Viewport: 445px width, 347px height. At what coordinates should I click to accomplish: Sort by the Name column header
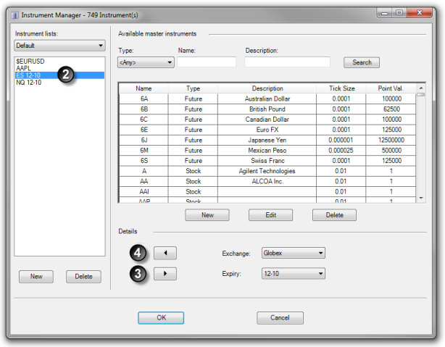click(x=144, y=88)
